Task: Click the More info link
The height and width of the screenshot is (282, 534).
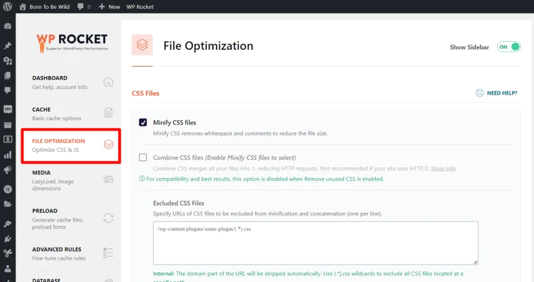Action: click(x=443, y=169)
